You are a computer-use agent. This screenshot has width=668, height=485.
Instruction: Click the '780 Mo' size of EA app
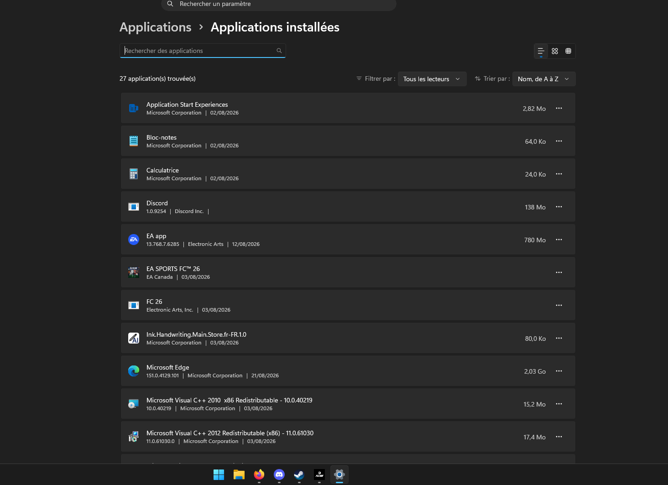535,240
